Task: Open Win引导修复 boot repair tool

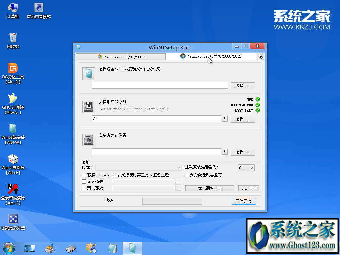Action: 13,159
